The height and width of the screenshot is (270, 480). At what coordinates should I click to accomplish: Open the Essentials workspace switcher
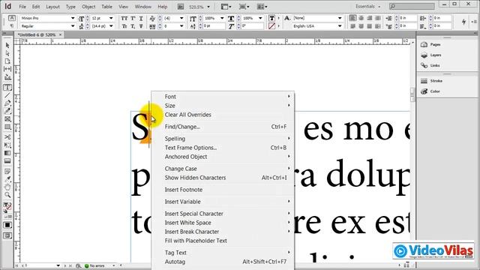pyautogui.click(x=368, y=7)
